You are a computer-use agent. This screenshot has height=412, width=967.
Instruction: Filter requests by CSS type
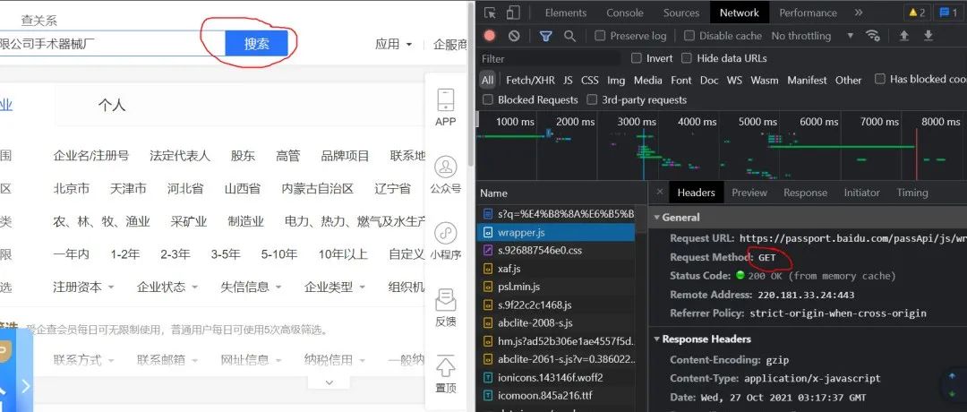click(589, 81)
